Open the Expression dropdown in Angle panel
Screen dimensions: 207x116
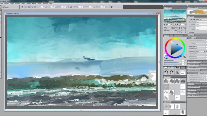(x=200, y=52)
